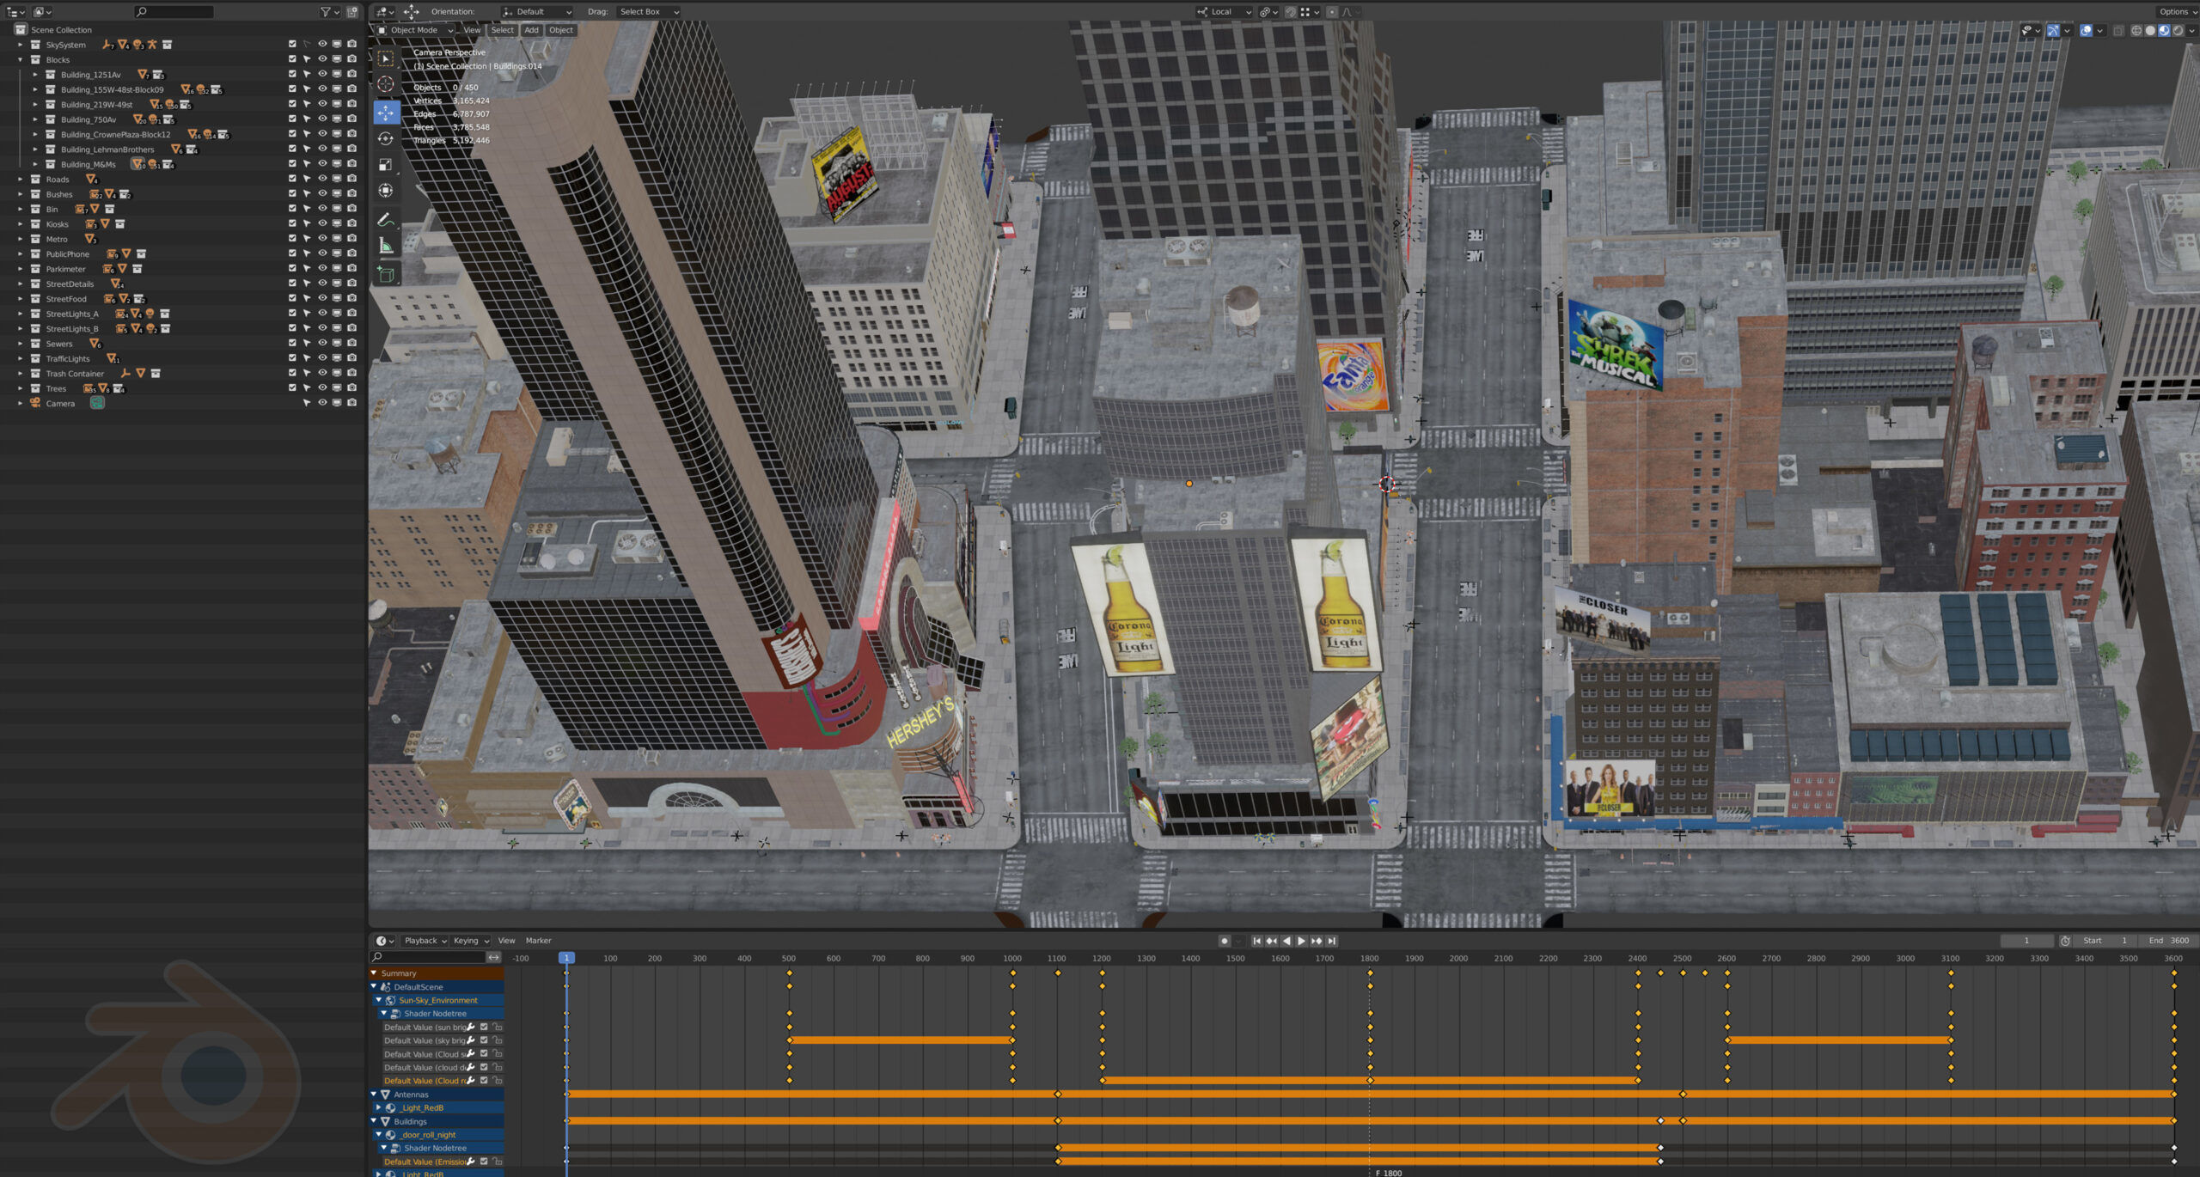
Task: Click the Camera object icon in outliner
Action: click(36, 403)
